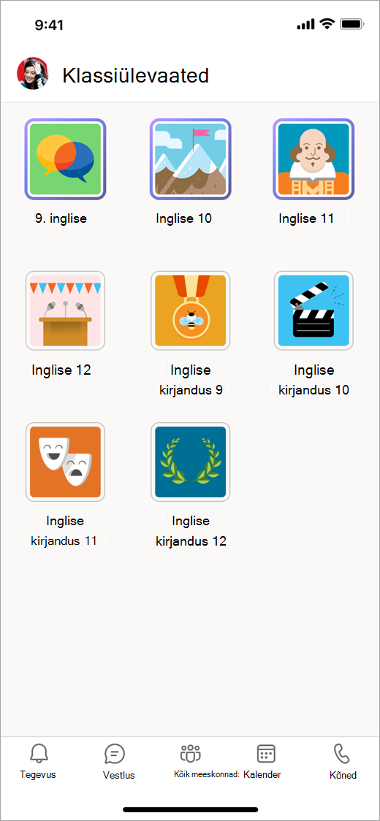Open the Kõned phone icon tab
The height and width of the screenshot is (821, 380).
click(342, 754)
